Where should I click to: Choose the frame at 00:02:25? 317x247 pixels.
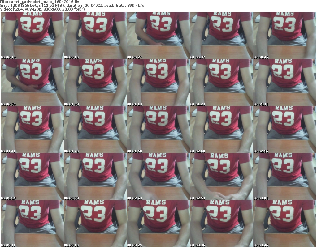tap(32, 177)
